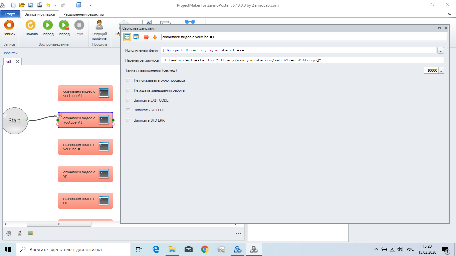456x256 pixels.
Task: Click the New project icon in the title bar
Action: click(13, 5)
